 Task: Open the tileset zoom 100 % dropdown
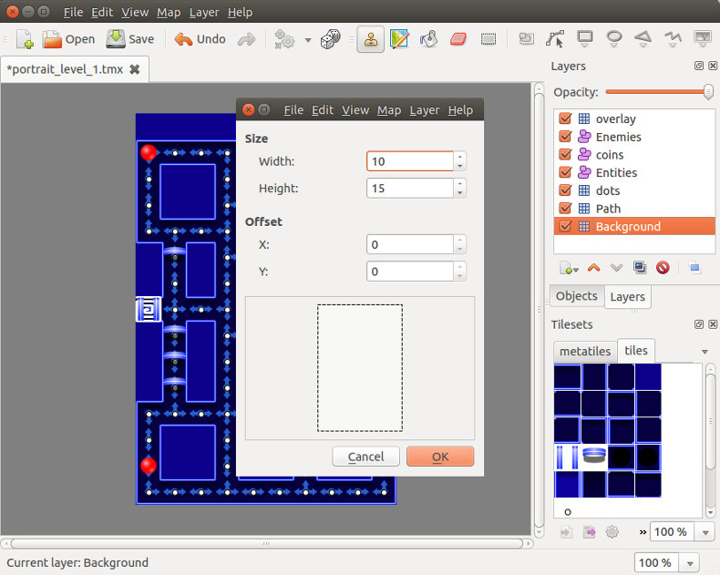pyautogui.click(x=705, y=533)
